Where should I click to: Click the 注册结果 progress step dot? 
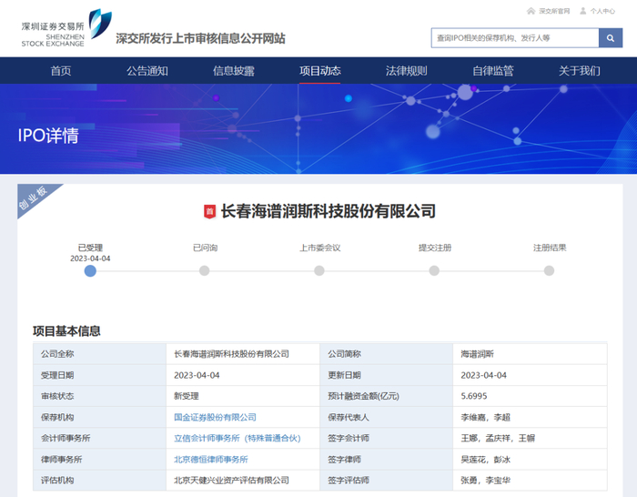point(549,270)
